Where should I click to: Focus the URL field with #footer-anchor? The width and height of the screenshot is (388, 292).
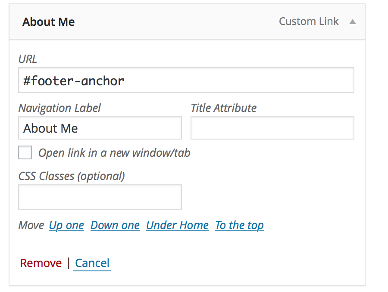[x=186, y=81]
